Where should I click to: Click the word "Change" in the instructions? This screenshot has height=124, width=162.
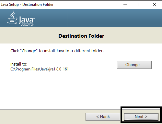coord(29,51)
